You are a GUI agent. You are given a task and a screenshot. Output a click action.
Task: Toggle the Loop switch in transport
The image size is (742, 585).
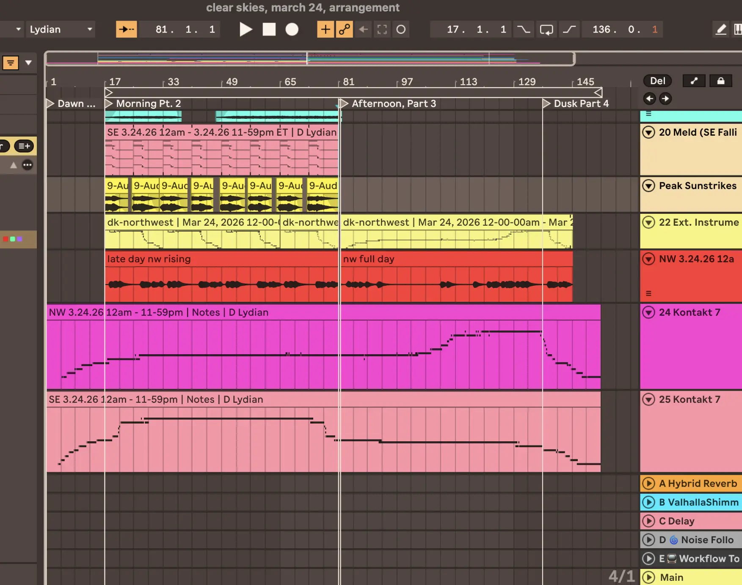click(546, 30)
